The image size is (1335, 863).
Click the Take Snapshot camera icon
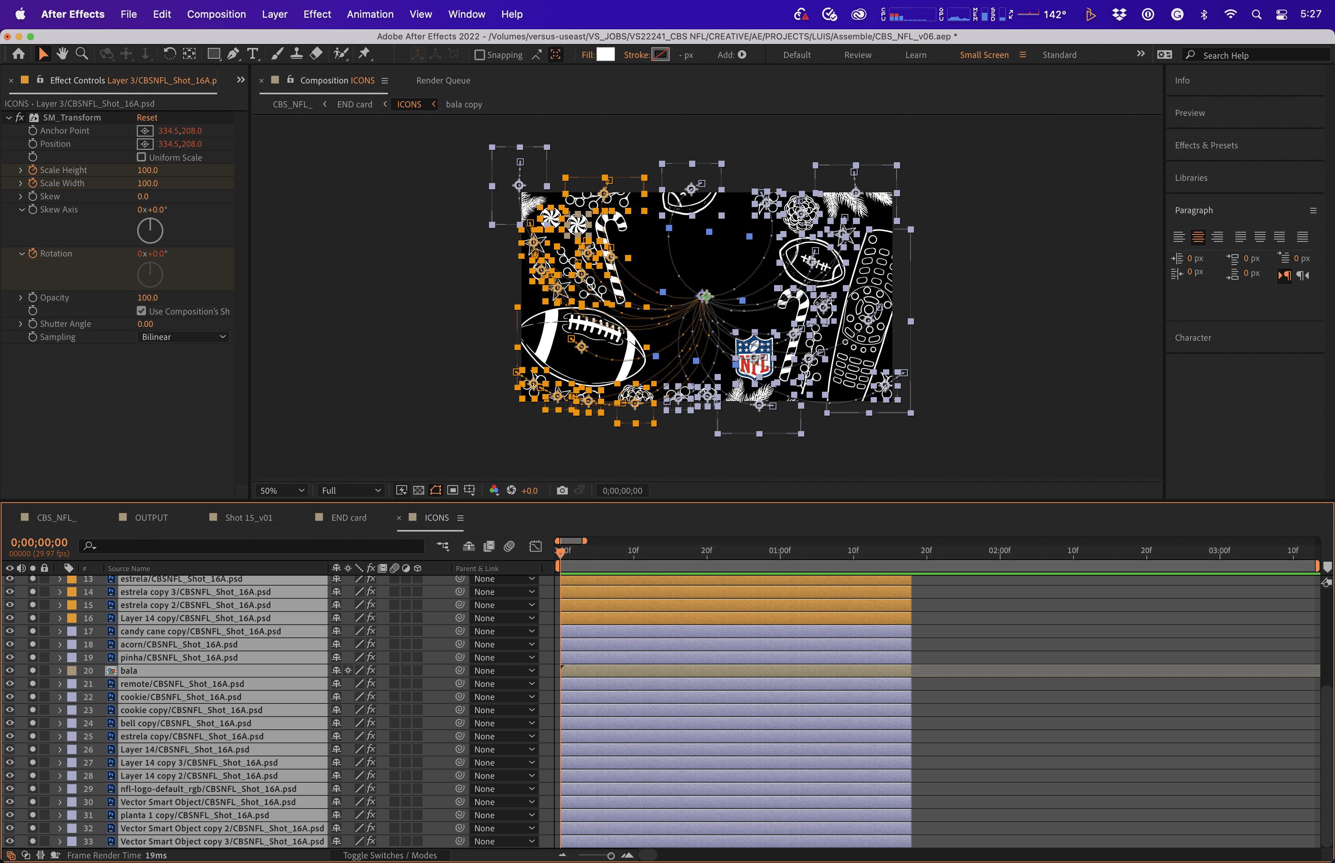tap(562, 490)
